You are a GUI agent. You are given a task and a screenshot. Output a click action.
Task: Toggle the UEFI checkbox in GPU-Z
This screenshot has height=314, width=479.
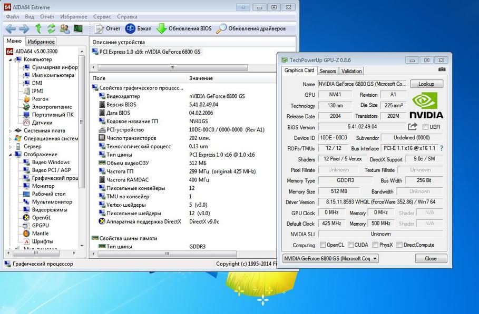[425, 127]
